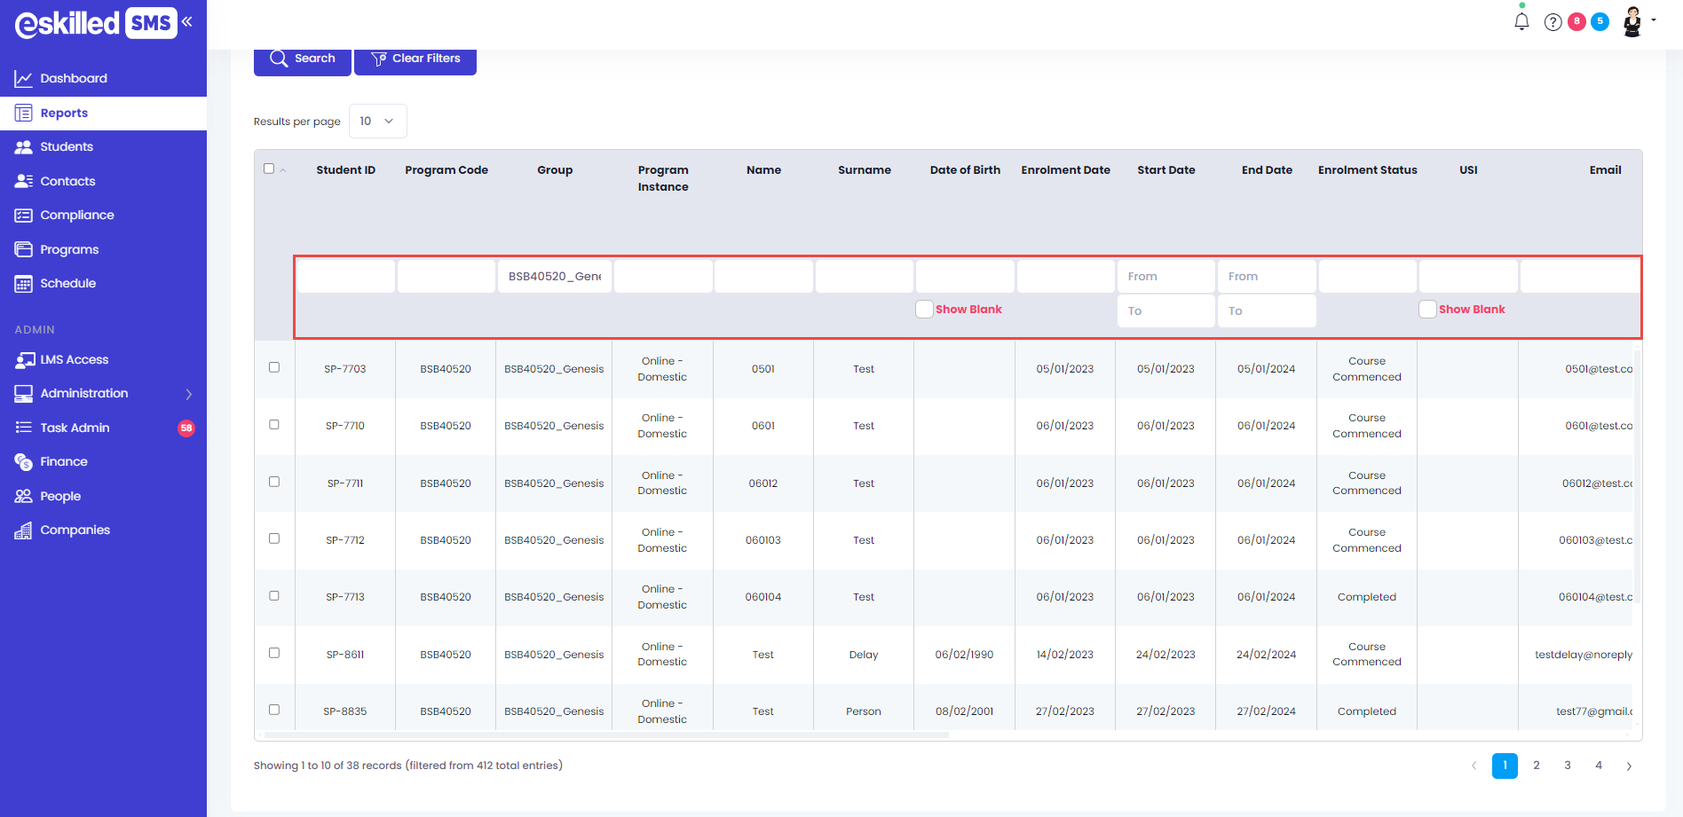Go to next page using right arrow

tap(1629, 766)
